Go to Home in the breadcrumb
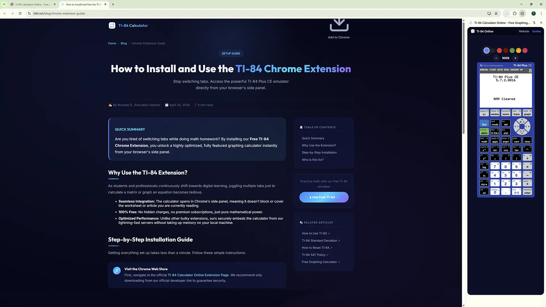546x307 pixels. point(112,43)
